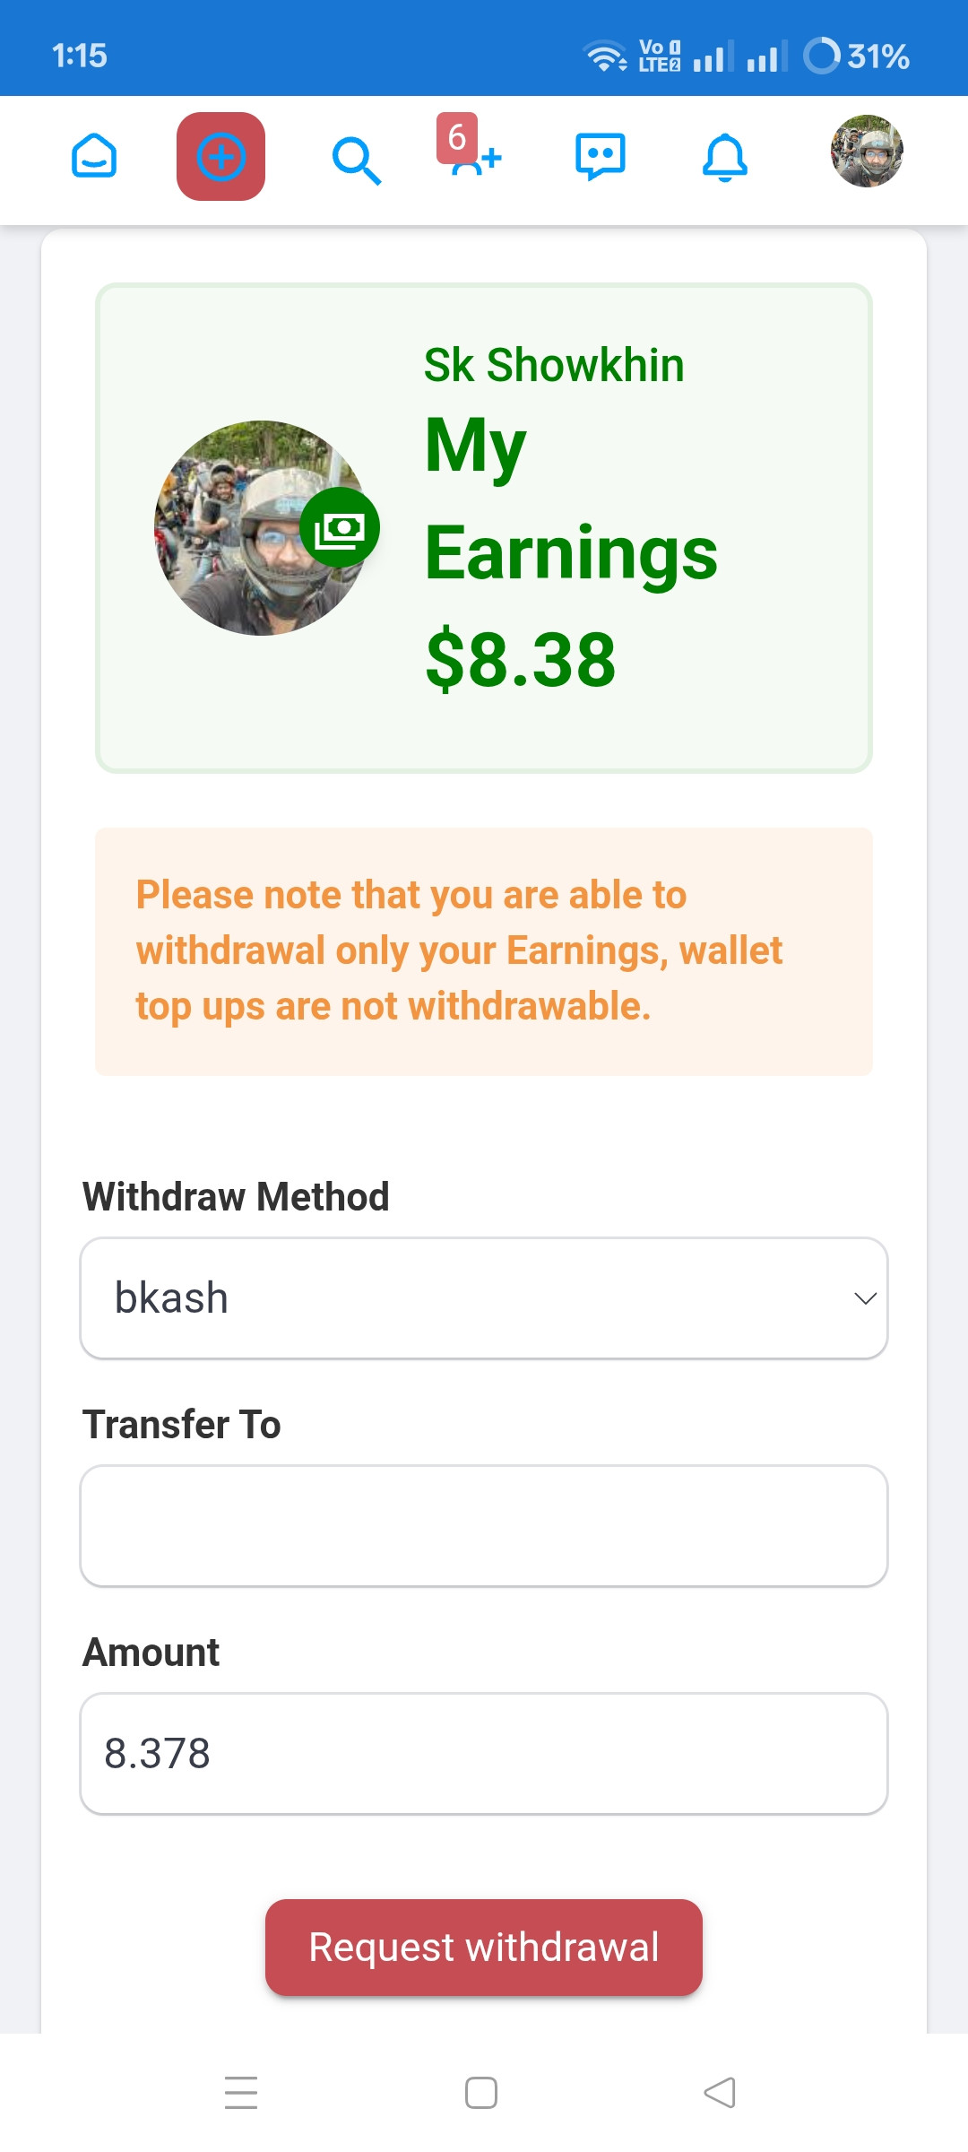968x2152 pixels.
Task: Open messages chat bubble icon
Action: pyautogui.click(x=600, y=157)
